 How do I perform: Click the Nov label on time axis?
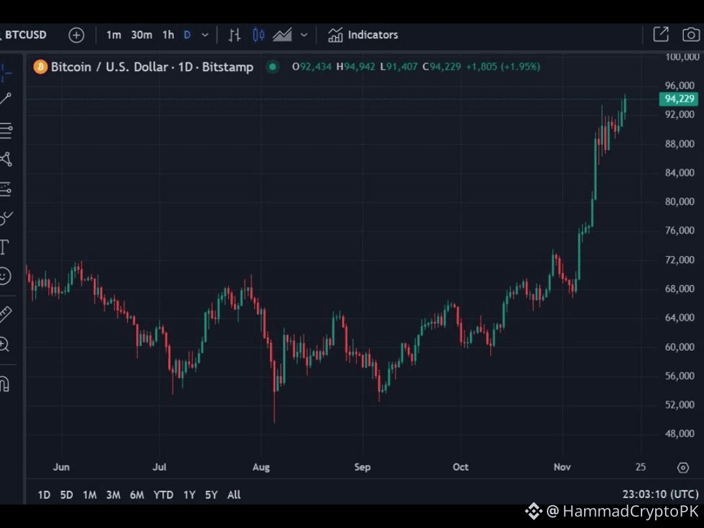pos(562,467)
